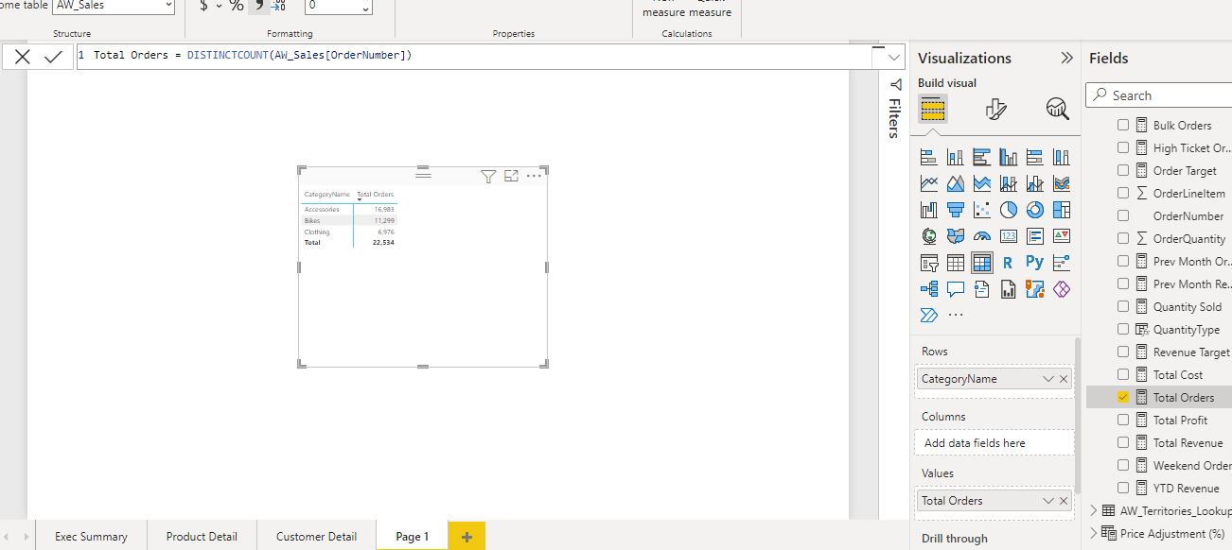The width and height of the screenshot is (1232, 550).
Task: Select the line chart visual
Action: pos(929,183)
